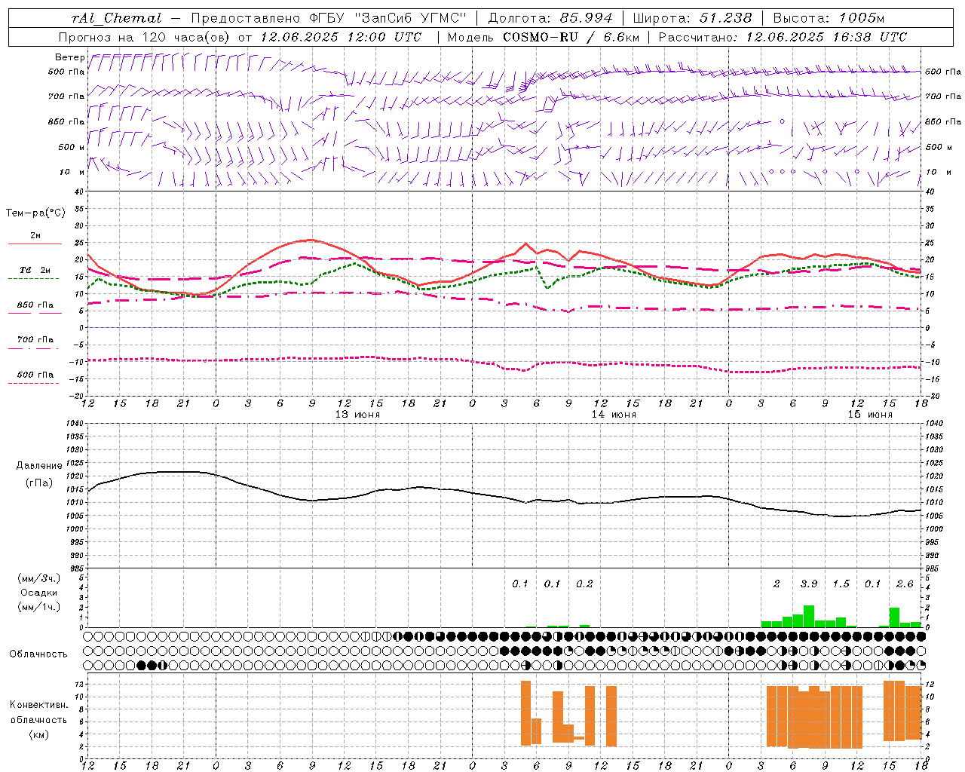Click the (мм/3ч.) unit label
The height and width of the screenshot is (772, 965).
[38, 578]
